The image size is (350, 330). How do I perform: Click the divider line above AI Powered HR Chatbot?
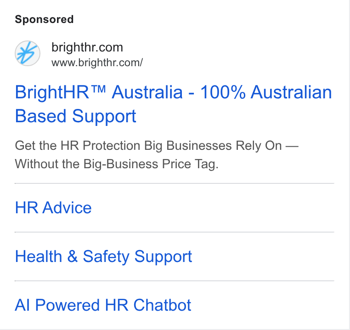[x=175, y=281]
